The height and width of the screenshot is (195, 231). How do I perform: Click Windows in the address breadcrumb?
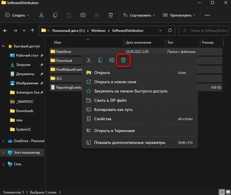pos(98,31)
